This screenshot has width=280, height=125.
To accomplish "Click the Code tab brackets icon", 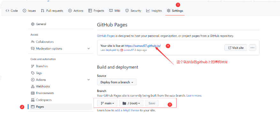I will click(7, 11).
